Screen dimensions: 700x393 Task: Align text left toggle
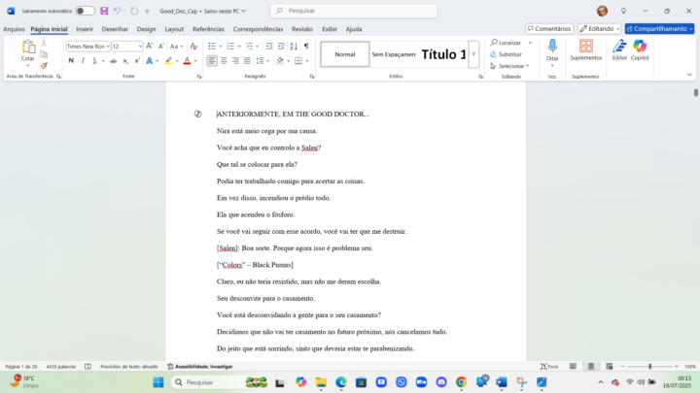212,60
